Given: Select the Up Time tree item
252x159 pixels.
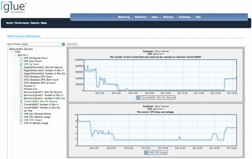Looking at the screenshot, I should coord(28,111).
